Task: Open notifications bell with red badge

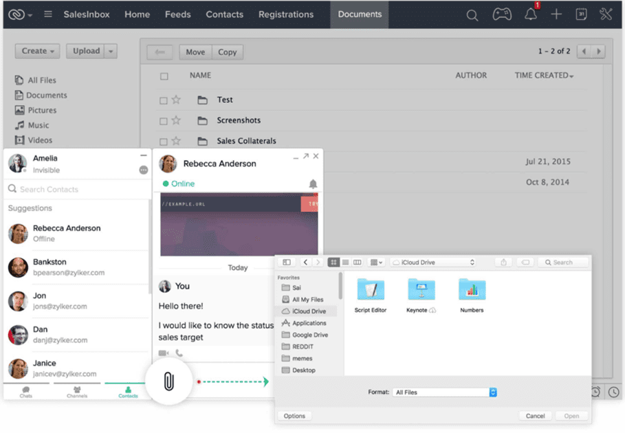Action: (x=531, y=14)
